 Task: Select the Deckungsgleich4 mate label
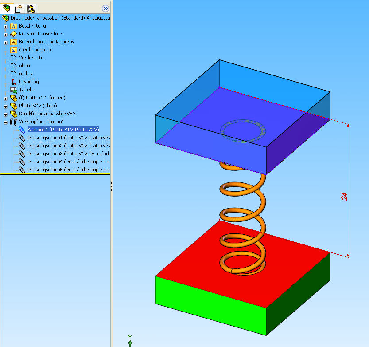pyautogui.click(x=69, y=162)
